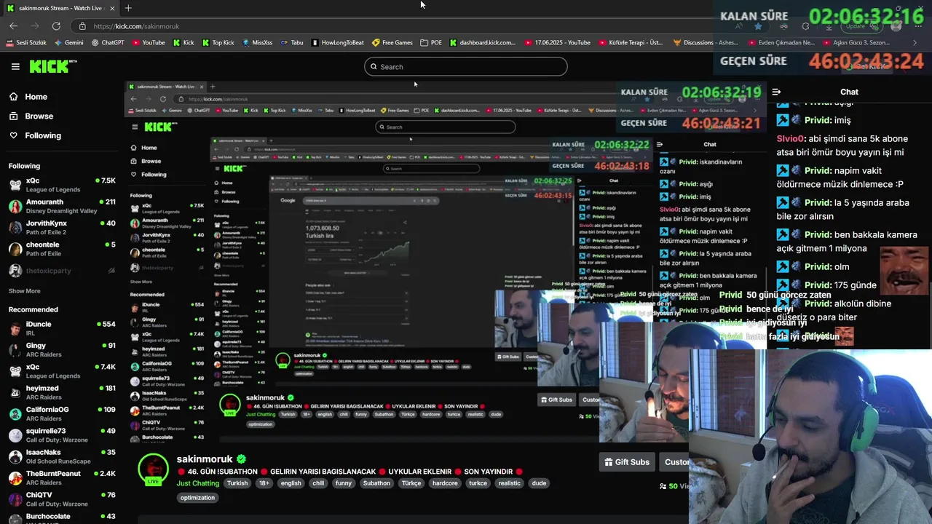
Task: Open Following in the sidebar
Action: pyautogui.click(x=43, y=135)
